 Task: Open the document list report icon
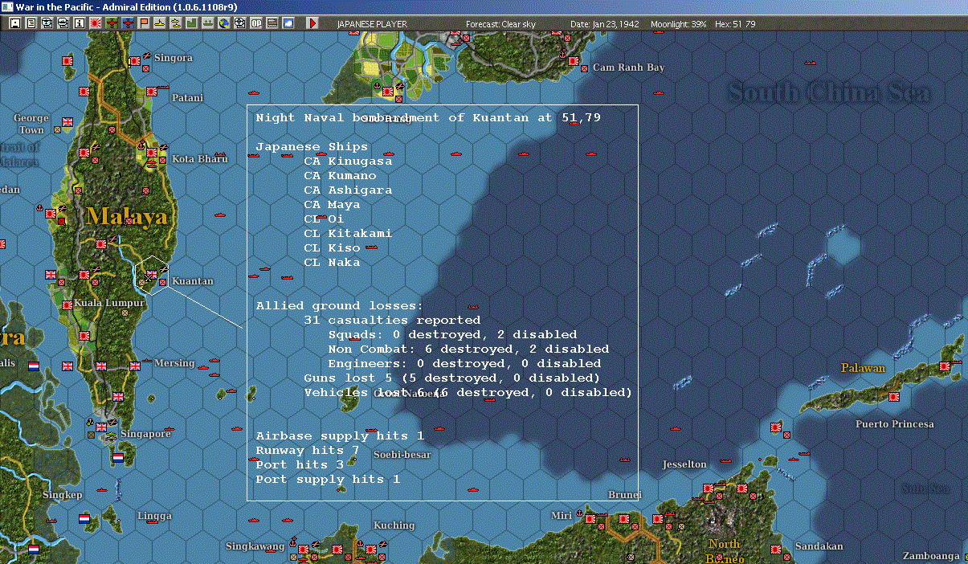(x=31, y=23)
